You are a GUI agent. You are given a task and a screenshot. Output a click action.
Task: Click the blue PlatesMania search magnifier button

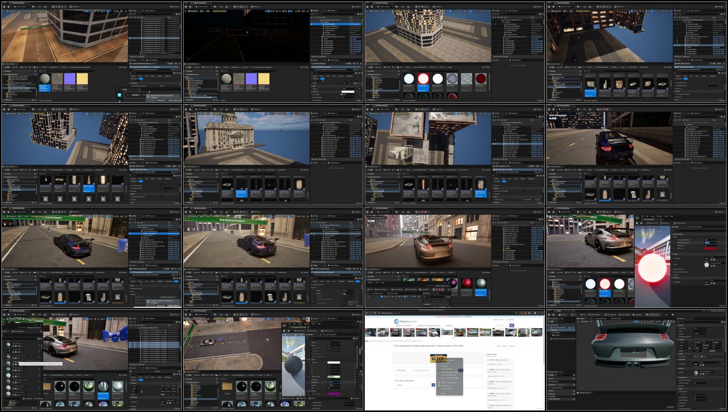click(x=512, y=325)
